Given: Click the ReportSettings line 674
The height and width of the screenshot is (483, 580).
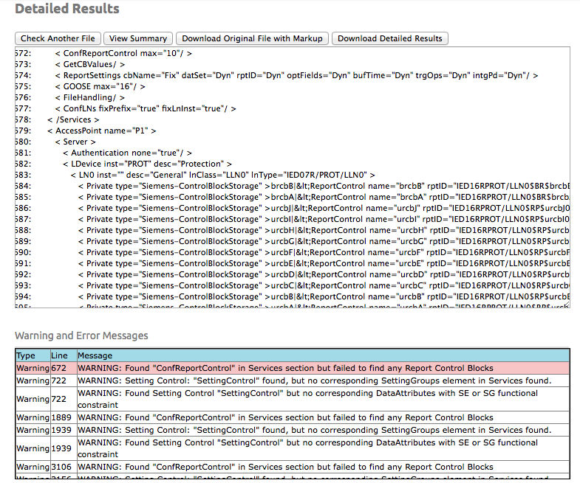Looking at the screenshot, I should [297, 75].
